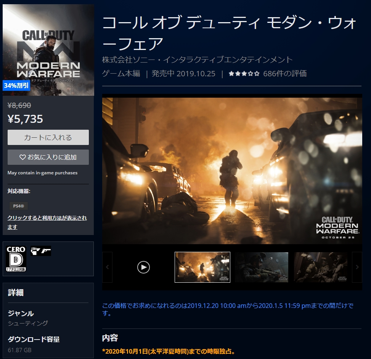The height and width of the screenshot is (359, 371).
Task: Click the orange 時限独占 exclusivity notice
Action: click(169, 351)
